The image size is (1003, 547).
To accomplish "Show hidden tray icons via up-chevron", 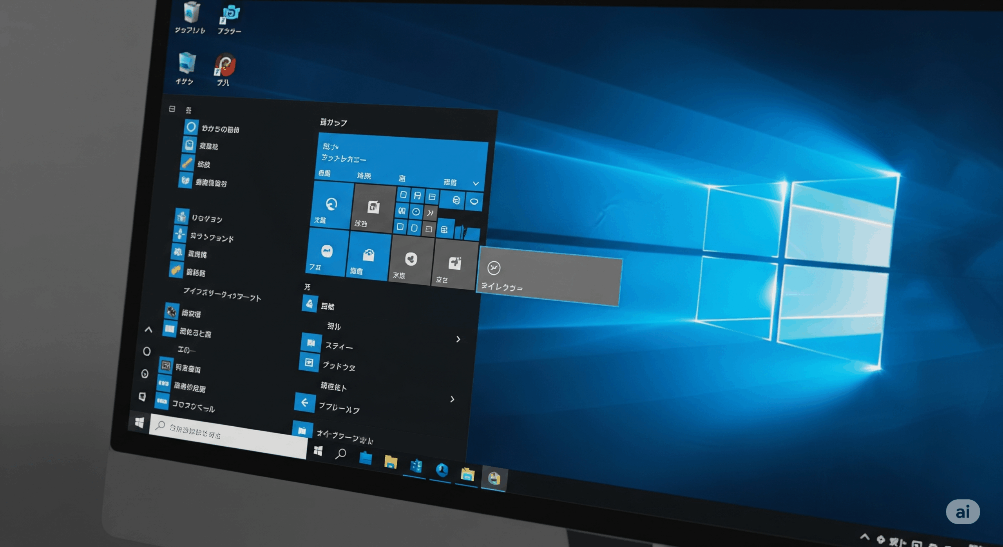I will [865, 536].
